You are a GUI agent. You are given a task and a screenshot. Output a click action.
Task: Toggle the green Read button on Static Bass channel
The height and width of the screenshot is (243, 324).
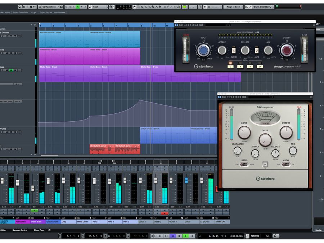pos(34,210)
